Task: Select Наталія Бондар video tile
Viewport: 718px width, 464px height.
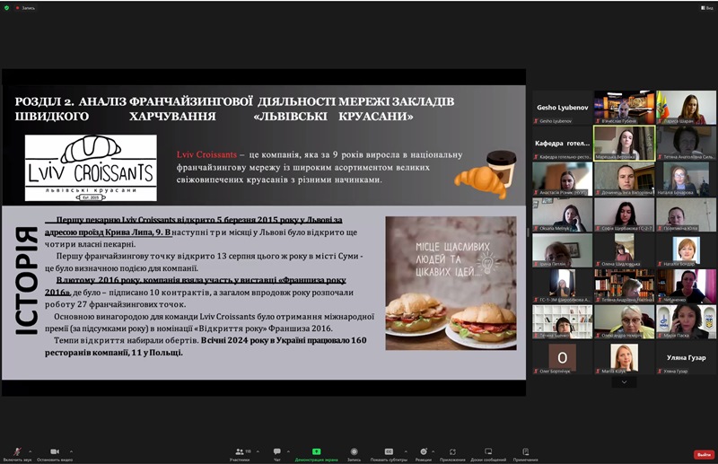Action: pyautogui.click(x=686, y=250)
